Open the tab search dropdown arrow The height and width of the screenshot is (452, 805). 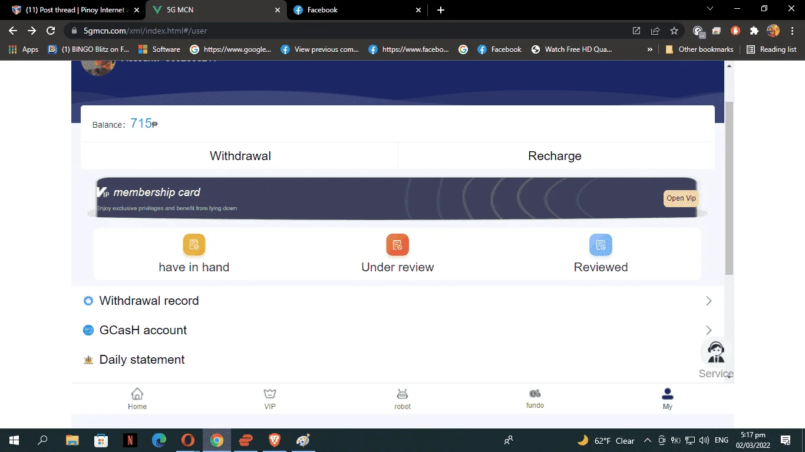click(710, 9)
